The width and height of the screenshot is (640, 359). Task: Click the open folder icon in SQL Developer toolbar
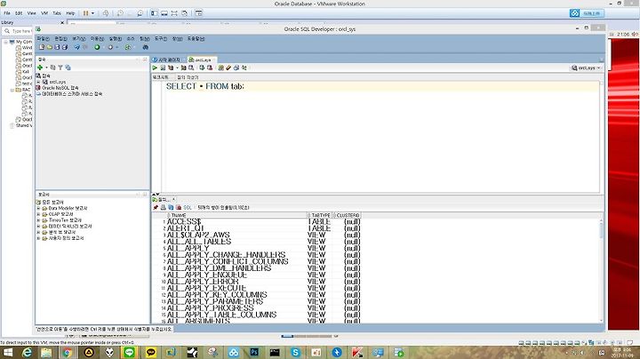click(x=50, y=47)
